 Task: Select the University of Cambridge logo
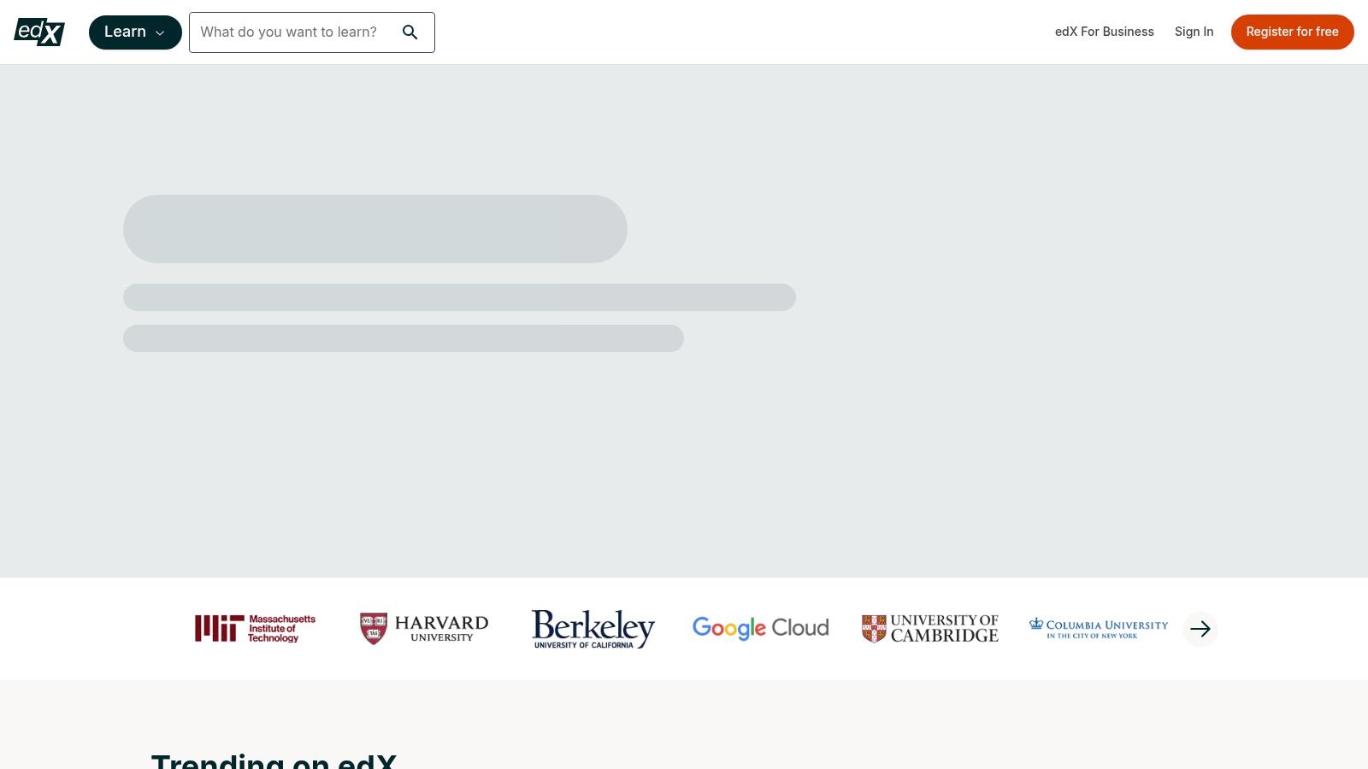click(929, 629)
